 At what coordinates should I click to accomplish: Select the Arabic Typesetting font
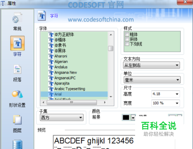(x=70, y=89)
